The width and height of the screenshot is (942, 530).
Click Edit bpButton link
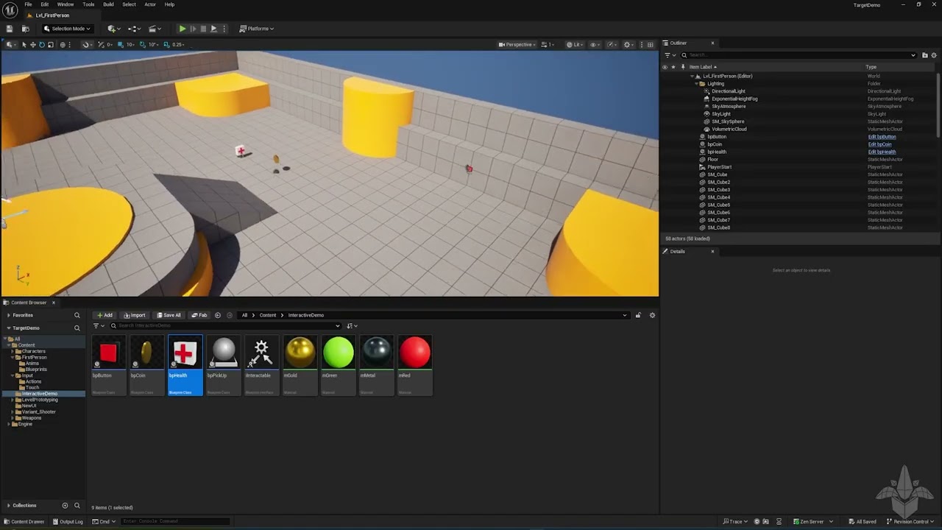(882, 137)
